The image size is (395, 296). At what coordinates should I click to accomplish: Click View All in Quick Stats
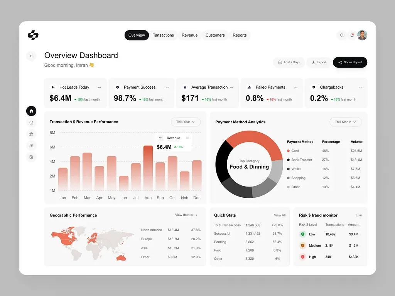[280, 215]
